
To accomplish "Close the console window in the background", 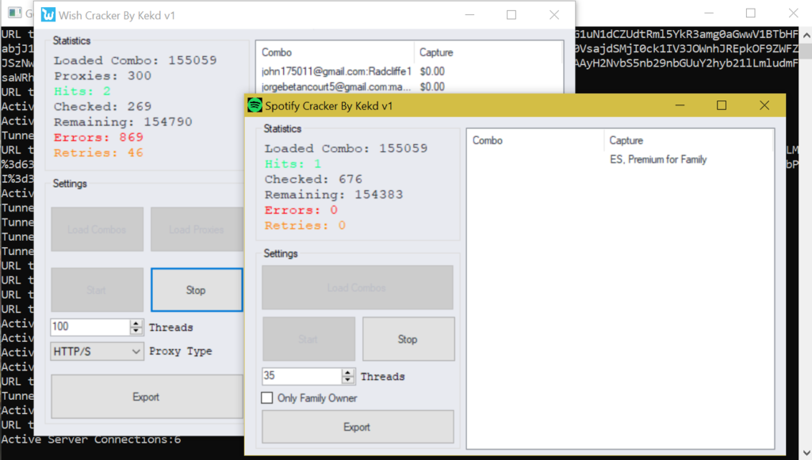I will [x=793, y=13].
